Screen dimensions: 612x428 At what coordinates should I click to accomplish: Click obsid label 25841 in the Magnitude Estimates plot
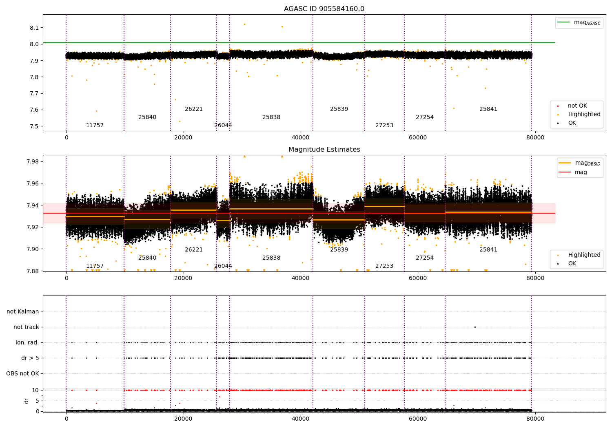click(488, 249)
